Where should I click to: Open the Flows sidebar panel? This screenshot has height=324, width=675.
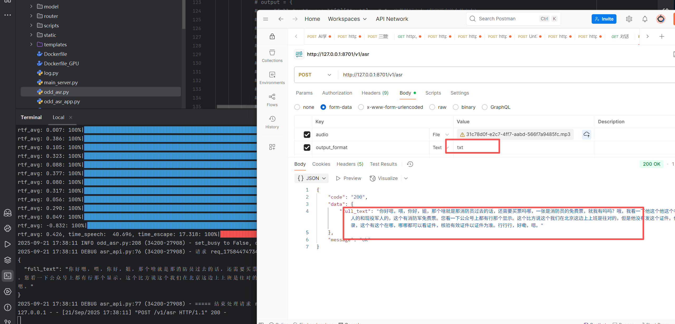[272, 100]
